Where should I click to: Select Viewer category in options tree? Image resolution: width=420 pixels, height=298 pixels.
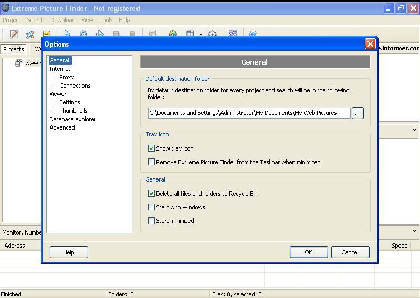pos(58,94)
